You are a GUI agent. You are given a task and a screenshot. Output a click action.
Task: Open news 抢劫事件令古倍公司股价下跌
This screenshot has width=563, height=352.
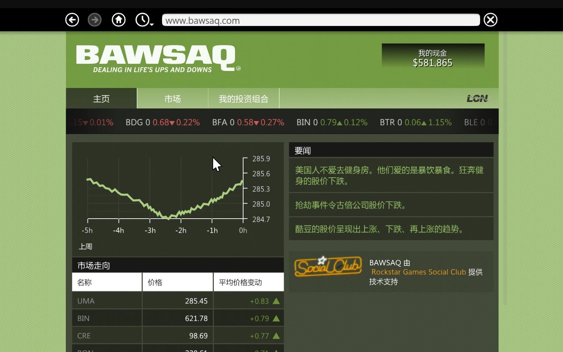point(391,205)
